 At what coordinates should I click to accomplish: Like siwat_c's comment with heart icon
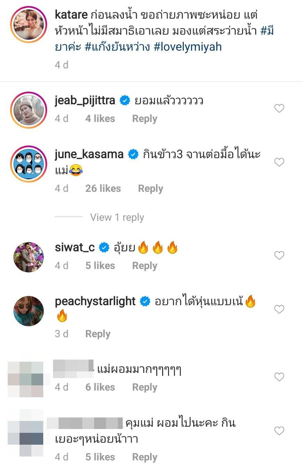pyautogui.click(x=279, y=256)
